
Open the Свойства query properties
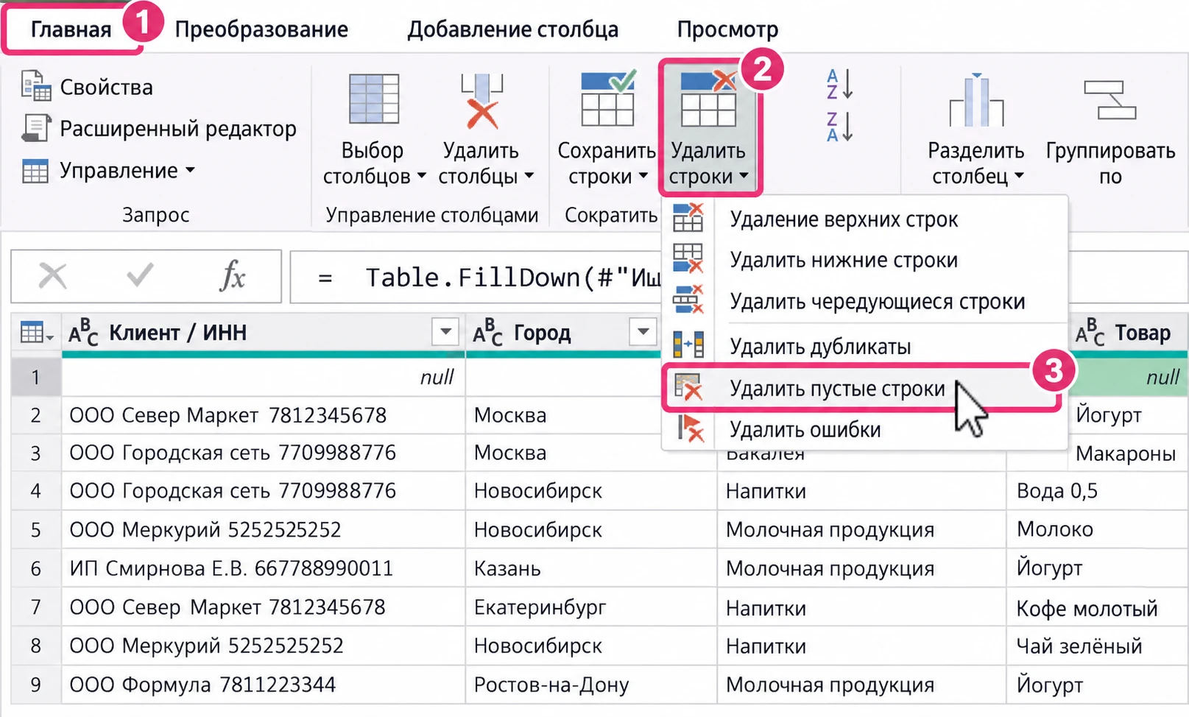click(87, 87)
